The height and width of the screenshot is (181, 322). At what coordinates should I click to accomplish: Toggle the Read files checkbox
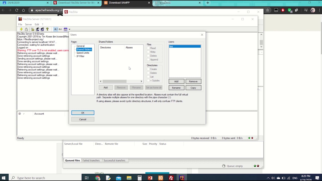148,48
